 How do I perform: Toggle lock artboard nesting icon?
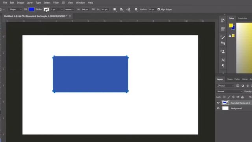tap(238, 97)
